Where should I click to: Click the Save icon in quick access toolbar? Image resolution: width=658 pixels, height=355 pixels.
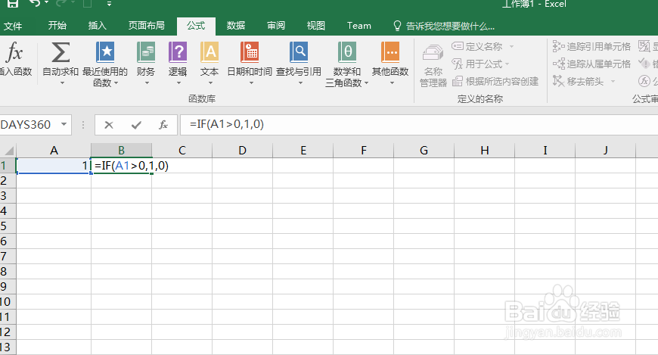[x=13, y=3]
